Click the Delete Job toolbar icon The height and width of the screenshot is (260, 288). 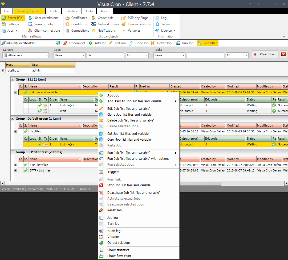(x=153, y=43)
